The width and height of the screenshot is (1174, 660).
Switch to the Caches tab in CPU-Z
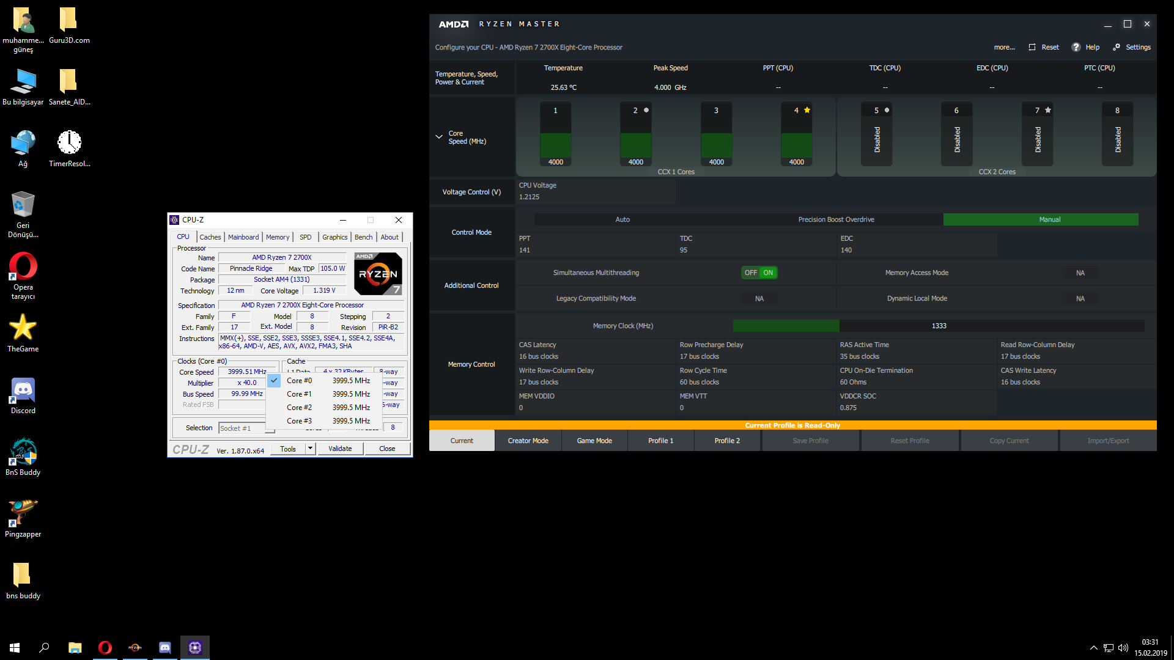click(210, 237)
